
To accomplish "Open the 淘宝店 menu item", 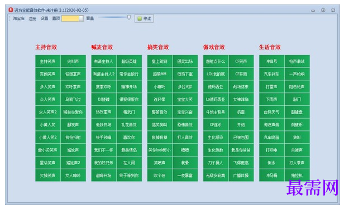I will click(18, 18).
